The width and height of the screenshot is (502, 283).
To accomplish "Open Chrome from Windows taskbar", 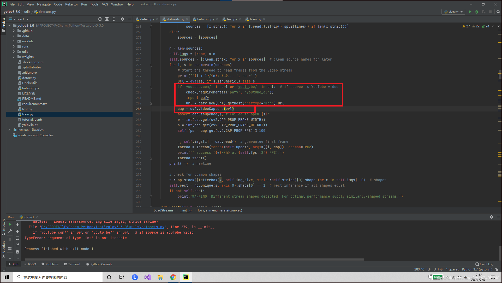I will [x=173, y=277].
